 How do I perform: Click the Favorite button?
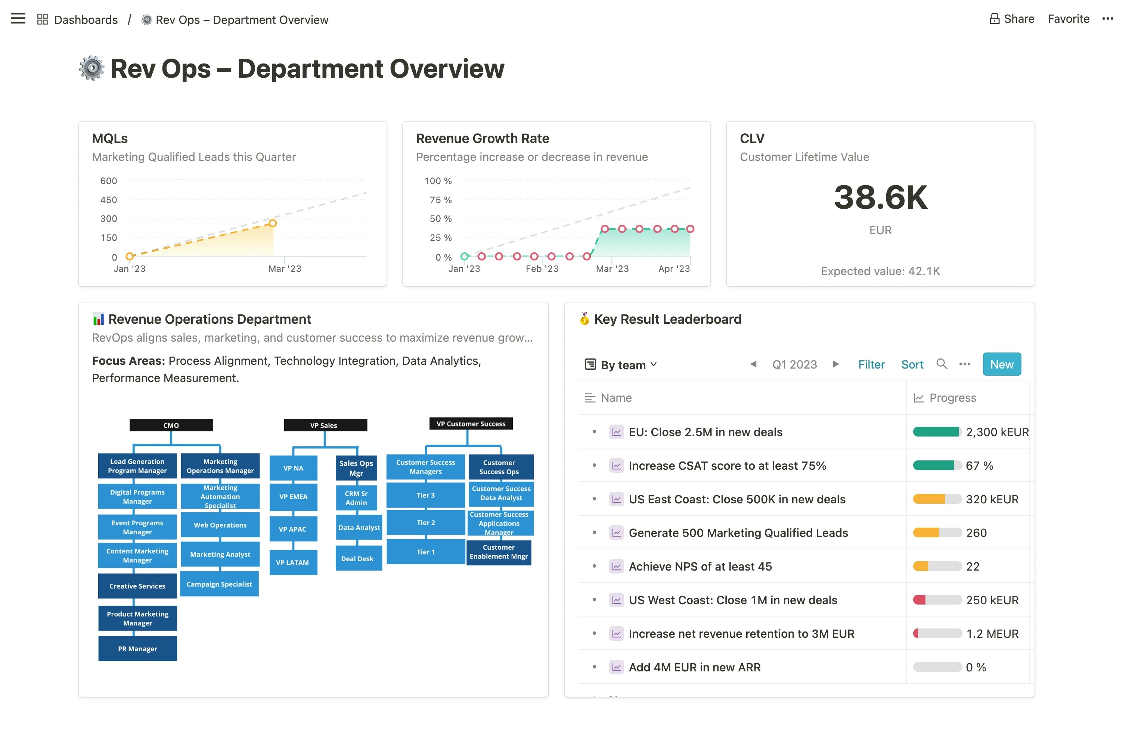(x=1068, y=19)
